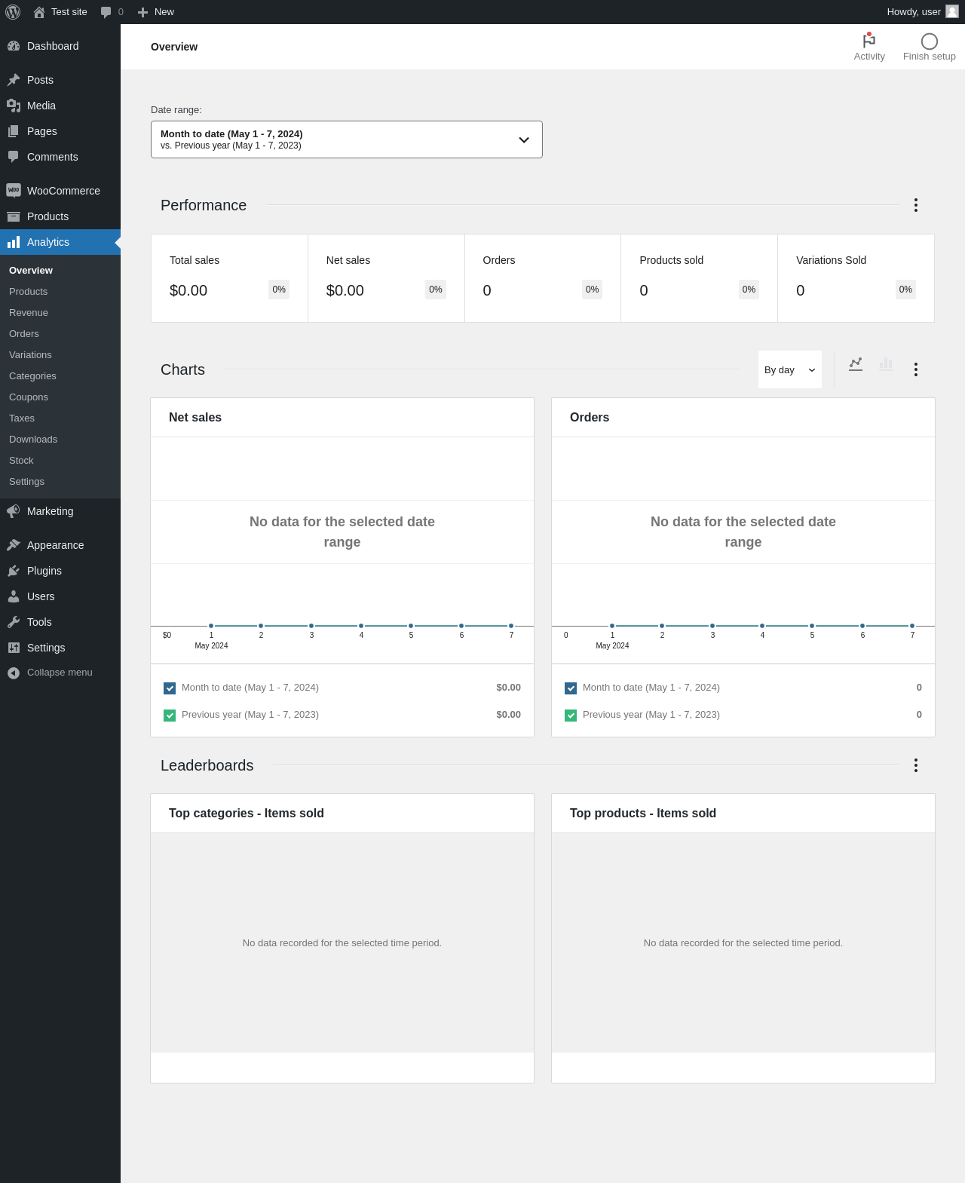Click the Howdy, user account avatar
Viewport: 965px width, 1183px height.
952,12
